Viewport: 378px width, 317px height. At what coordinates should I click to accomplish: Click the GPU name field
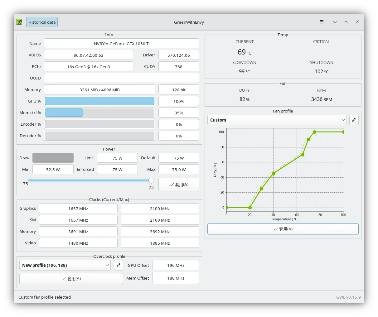121,44
